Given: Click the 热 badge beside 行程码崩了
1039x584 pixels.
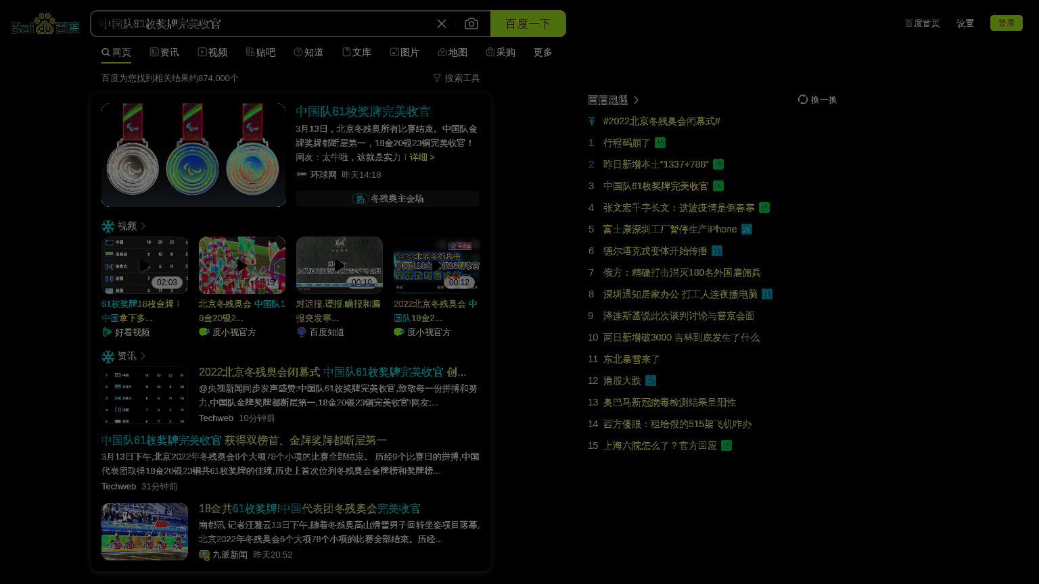Looking at the screenshot, I should pyautogui.click(x=660, y=143).
